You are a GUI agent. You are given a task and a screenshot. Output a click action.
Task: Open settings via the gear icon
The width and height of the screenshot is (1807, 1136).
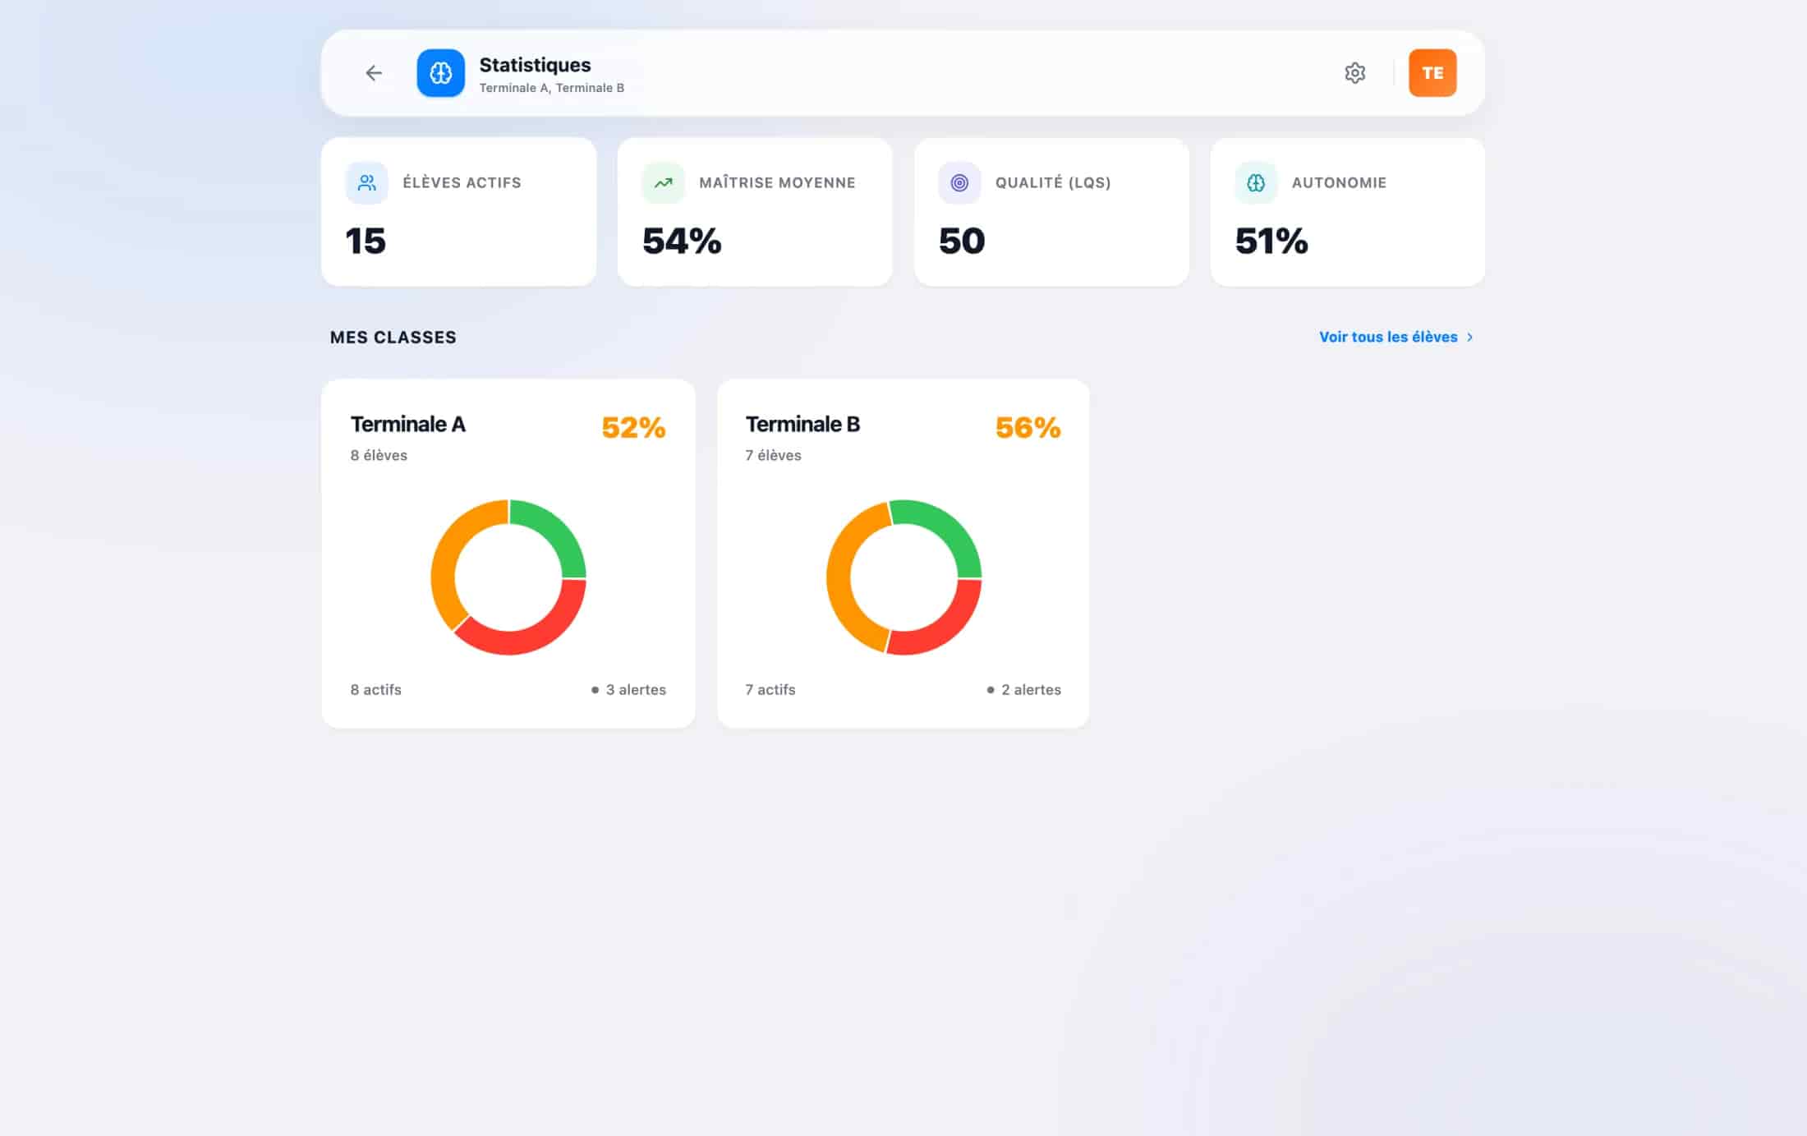pyautogui.click(x=1354, y=73)
